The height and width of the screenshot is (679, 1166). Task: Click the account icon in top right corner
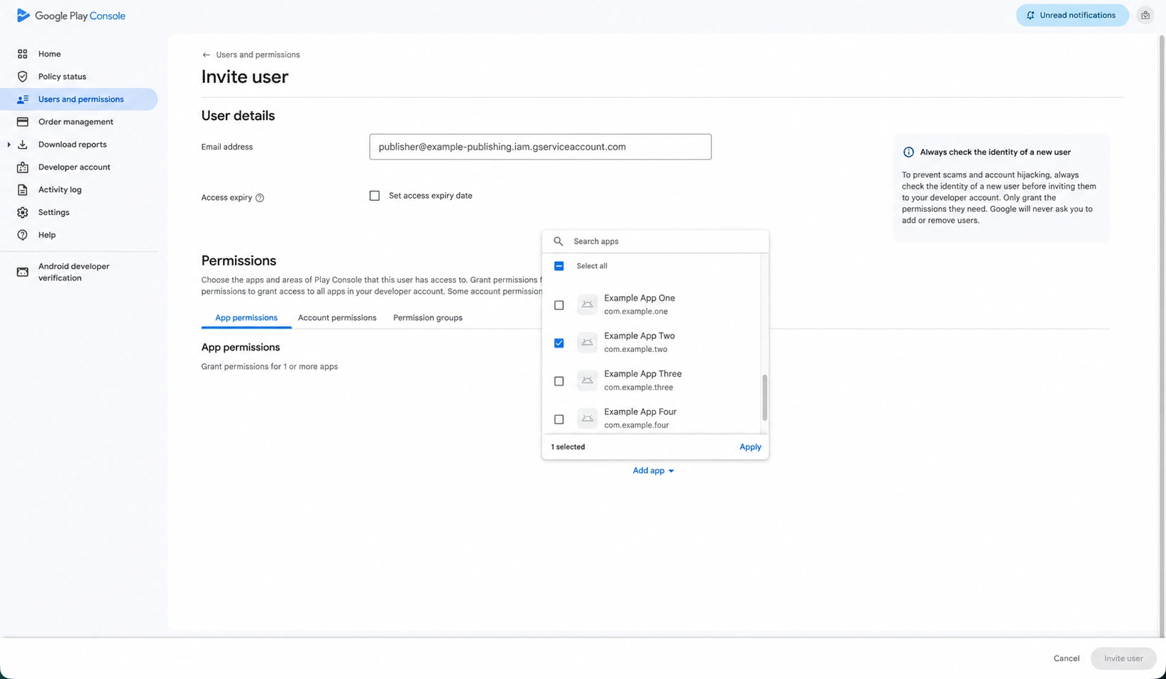pos(1145,15)
